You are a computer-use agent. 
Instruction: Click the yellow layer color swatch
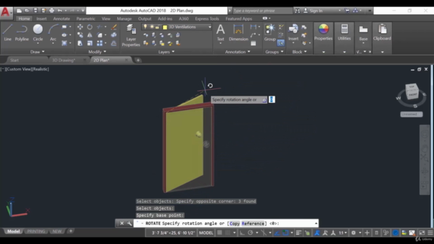(x=165, y=27)
